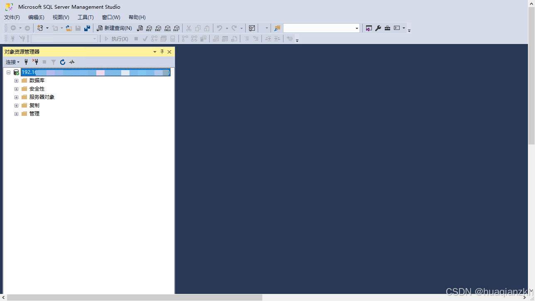
Task: Expand the 安全性 folder node
Action: tap(17, 89)
